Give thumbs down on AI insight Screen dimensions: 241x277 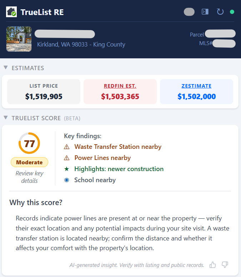pyautogui.click(x=225, y=265)
